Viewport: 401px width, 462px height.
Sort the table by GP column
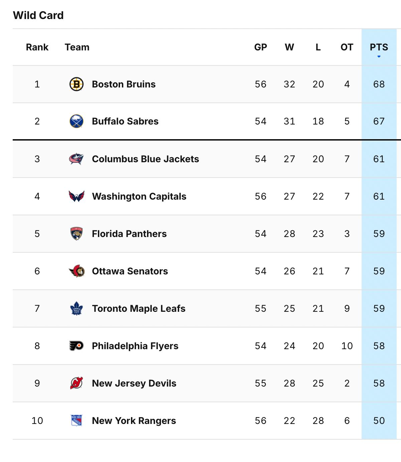(x=260, y=47)
